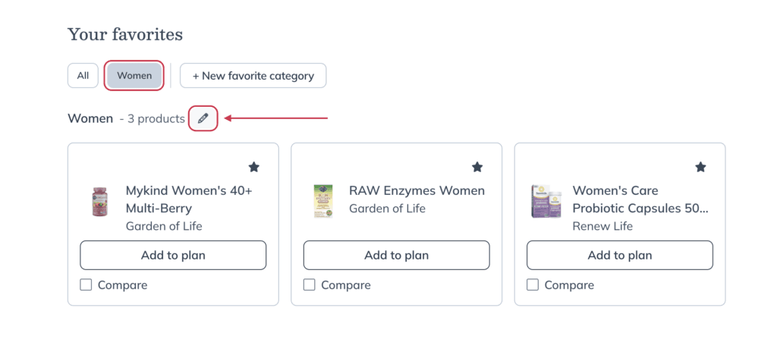
Task: Click the Renew Life brand name
Action: (602, 226)
